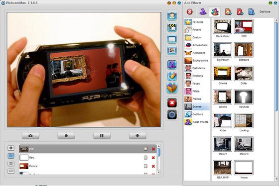Select the Rec effect row
The width and height of the screenshot is (279, 186).
point(88,157)
